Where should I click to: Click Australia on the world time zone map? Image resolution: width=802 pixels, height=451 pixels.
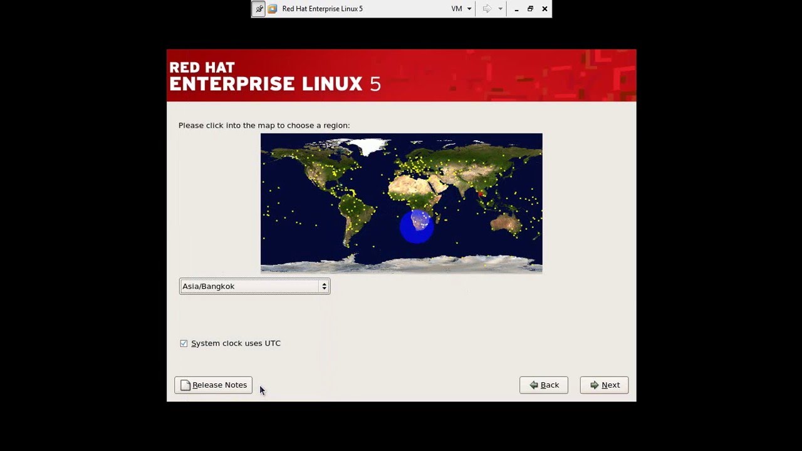pos(506,222)
